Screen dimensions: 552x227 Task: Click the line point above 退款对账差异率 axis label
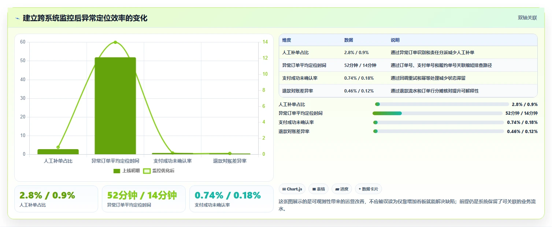point(230,153)
